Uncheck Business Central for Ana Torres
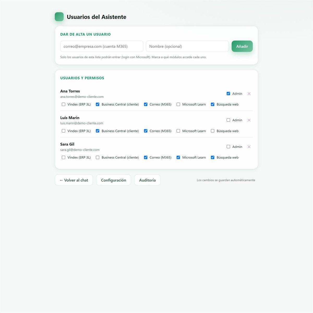Screen dimensions: 313x313 tap(98, 104)
